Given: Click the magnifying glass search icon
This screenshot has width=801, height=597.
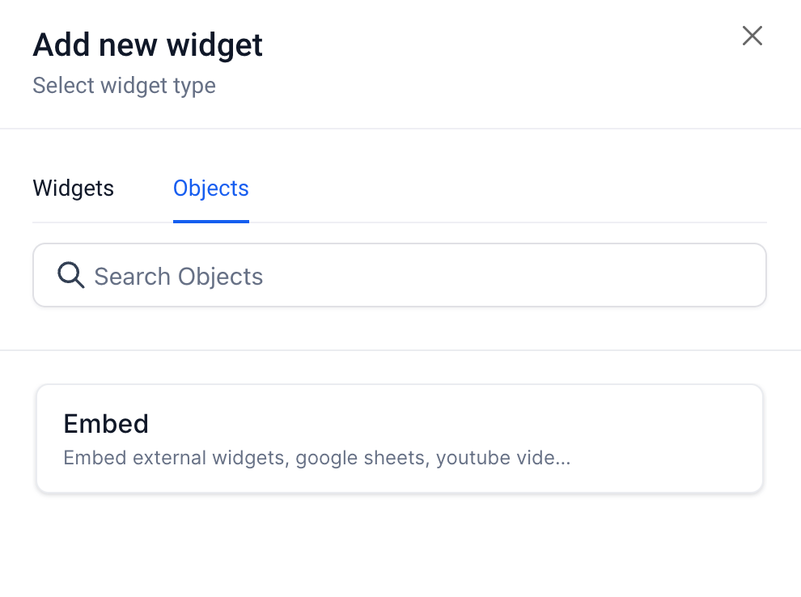Looking at the screenshot, I should point(71,276).
